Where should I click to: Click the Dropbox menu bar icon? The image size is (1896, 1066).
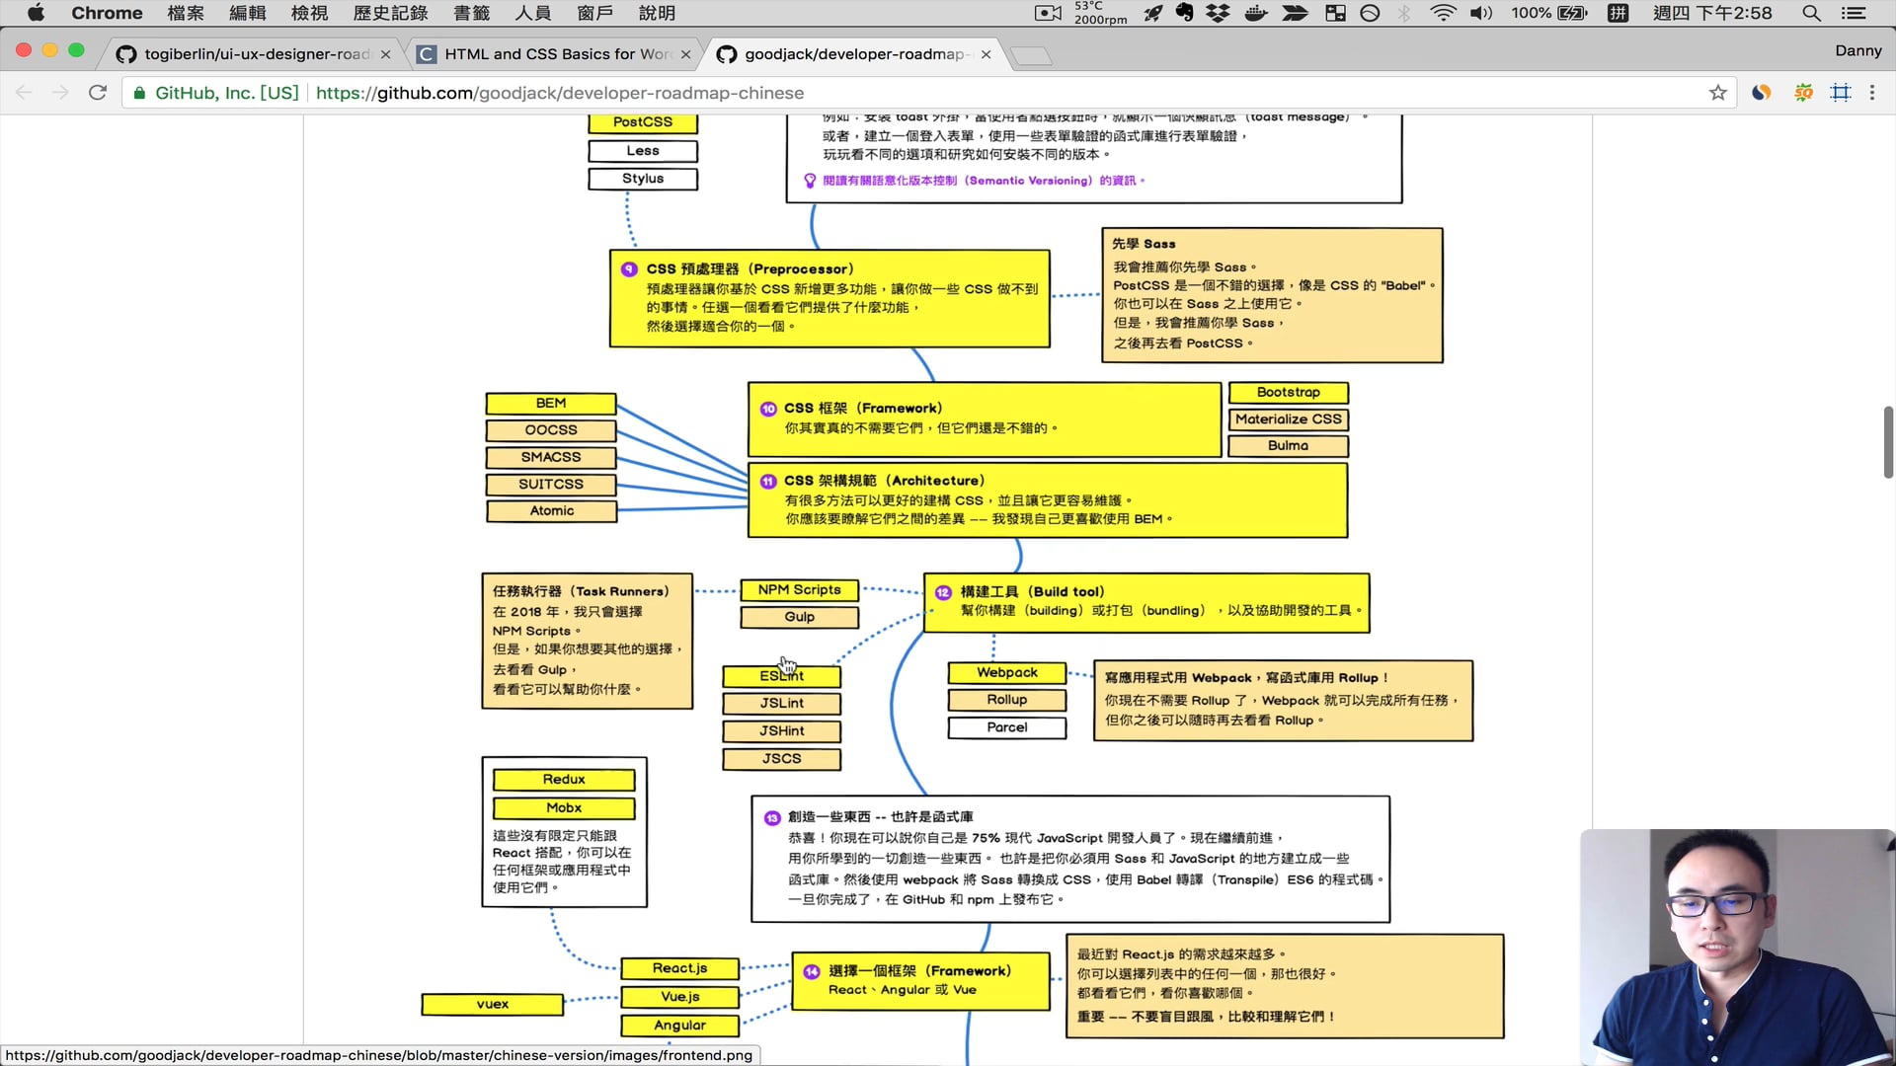tap(1219, 13)
